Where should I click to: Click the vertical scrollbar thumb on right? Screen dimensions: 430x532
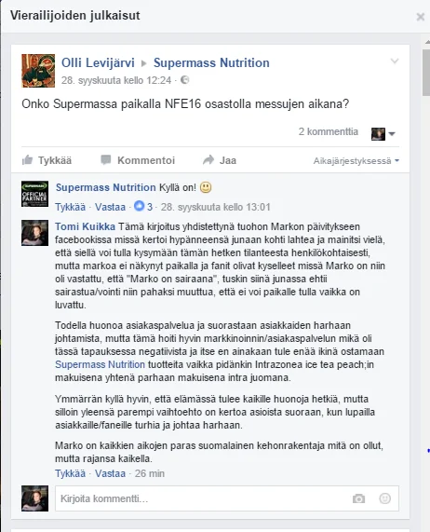426,73
